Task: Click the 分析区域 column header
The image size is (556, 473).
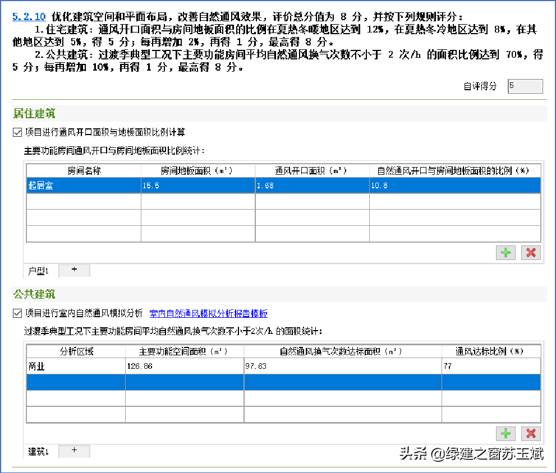Action: pyautogui.click(x=76, y=351)
